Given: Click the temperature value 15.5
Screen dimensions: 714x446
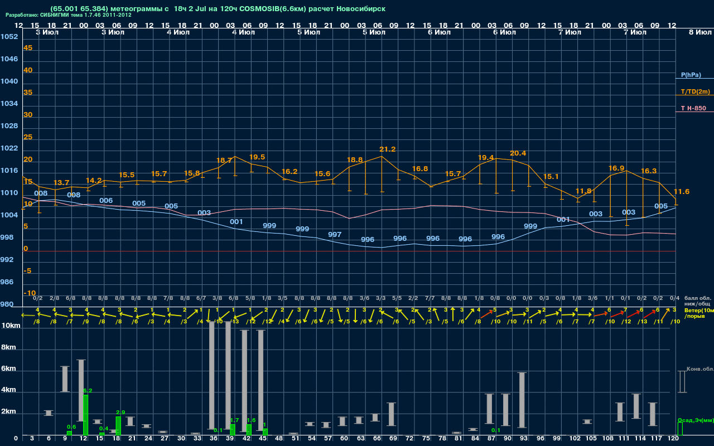Looking at the screenshot, I should [x=126, y=174].
